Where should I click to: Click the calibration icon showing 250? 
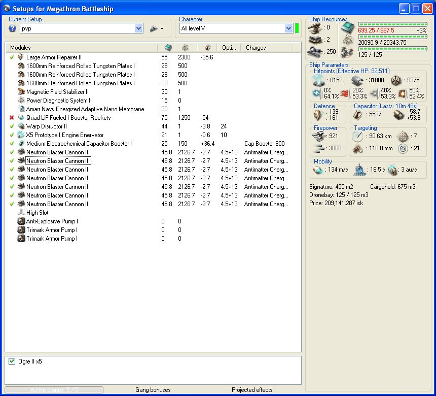(315, 52)
